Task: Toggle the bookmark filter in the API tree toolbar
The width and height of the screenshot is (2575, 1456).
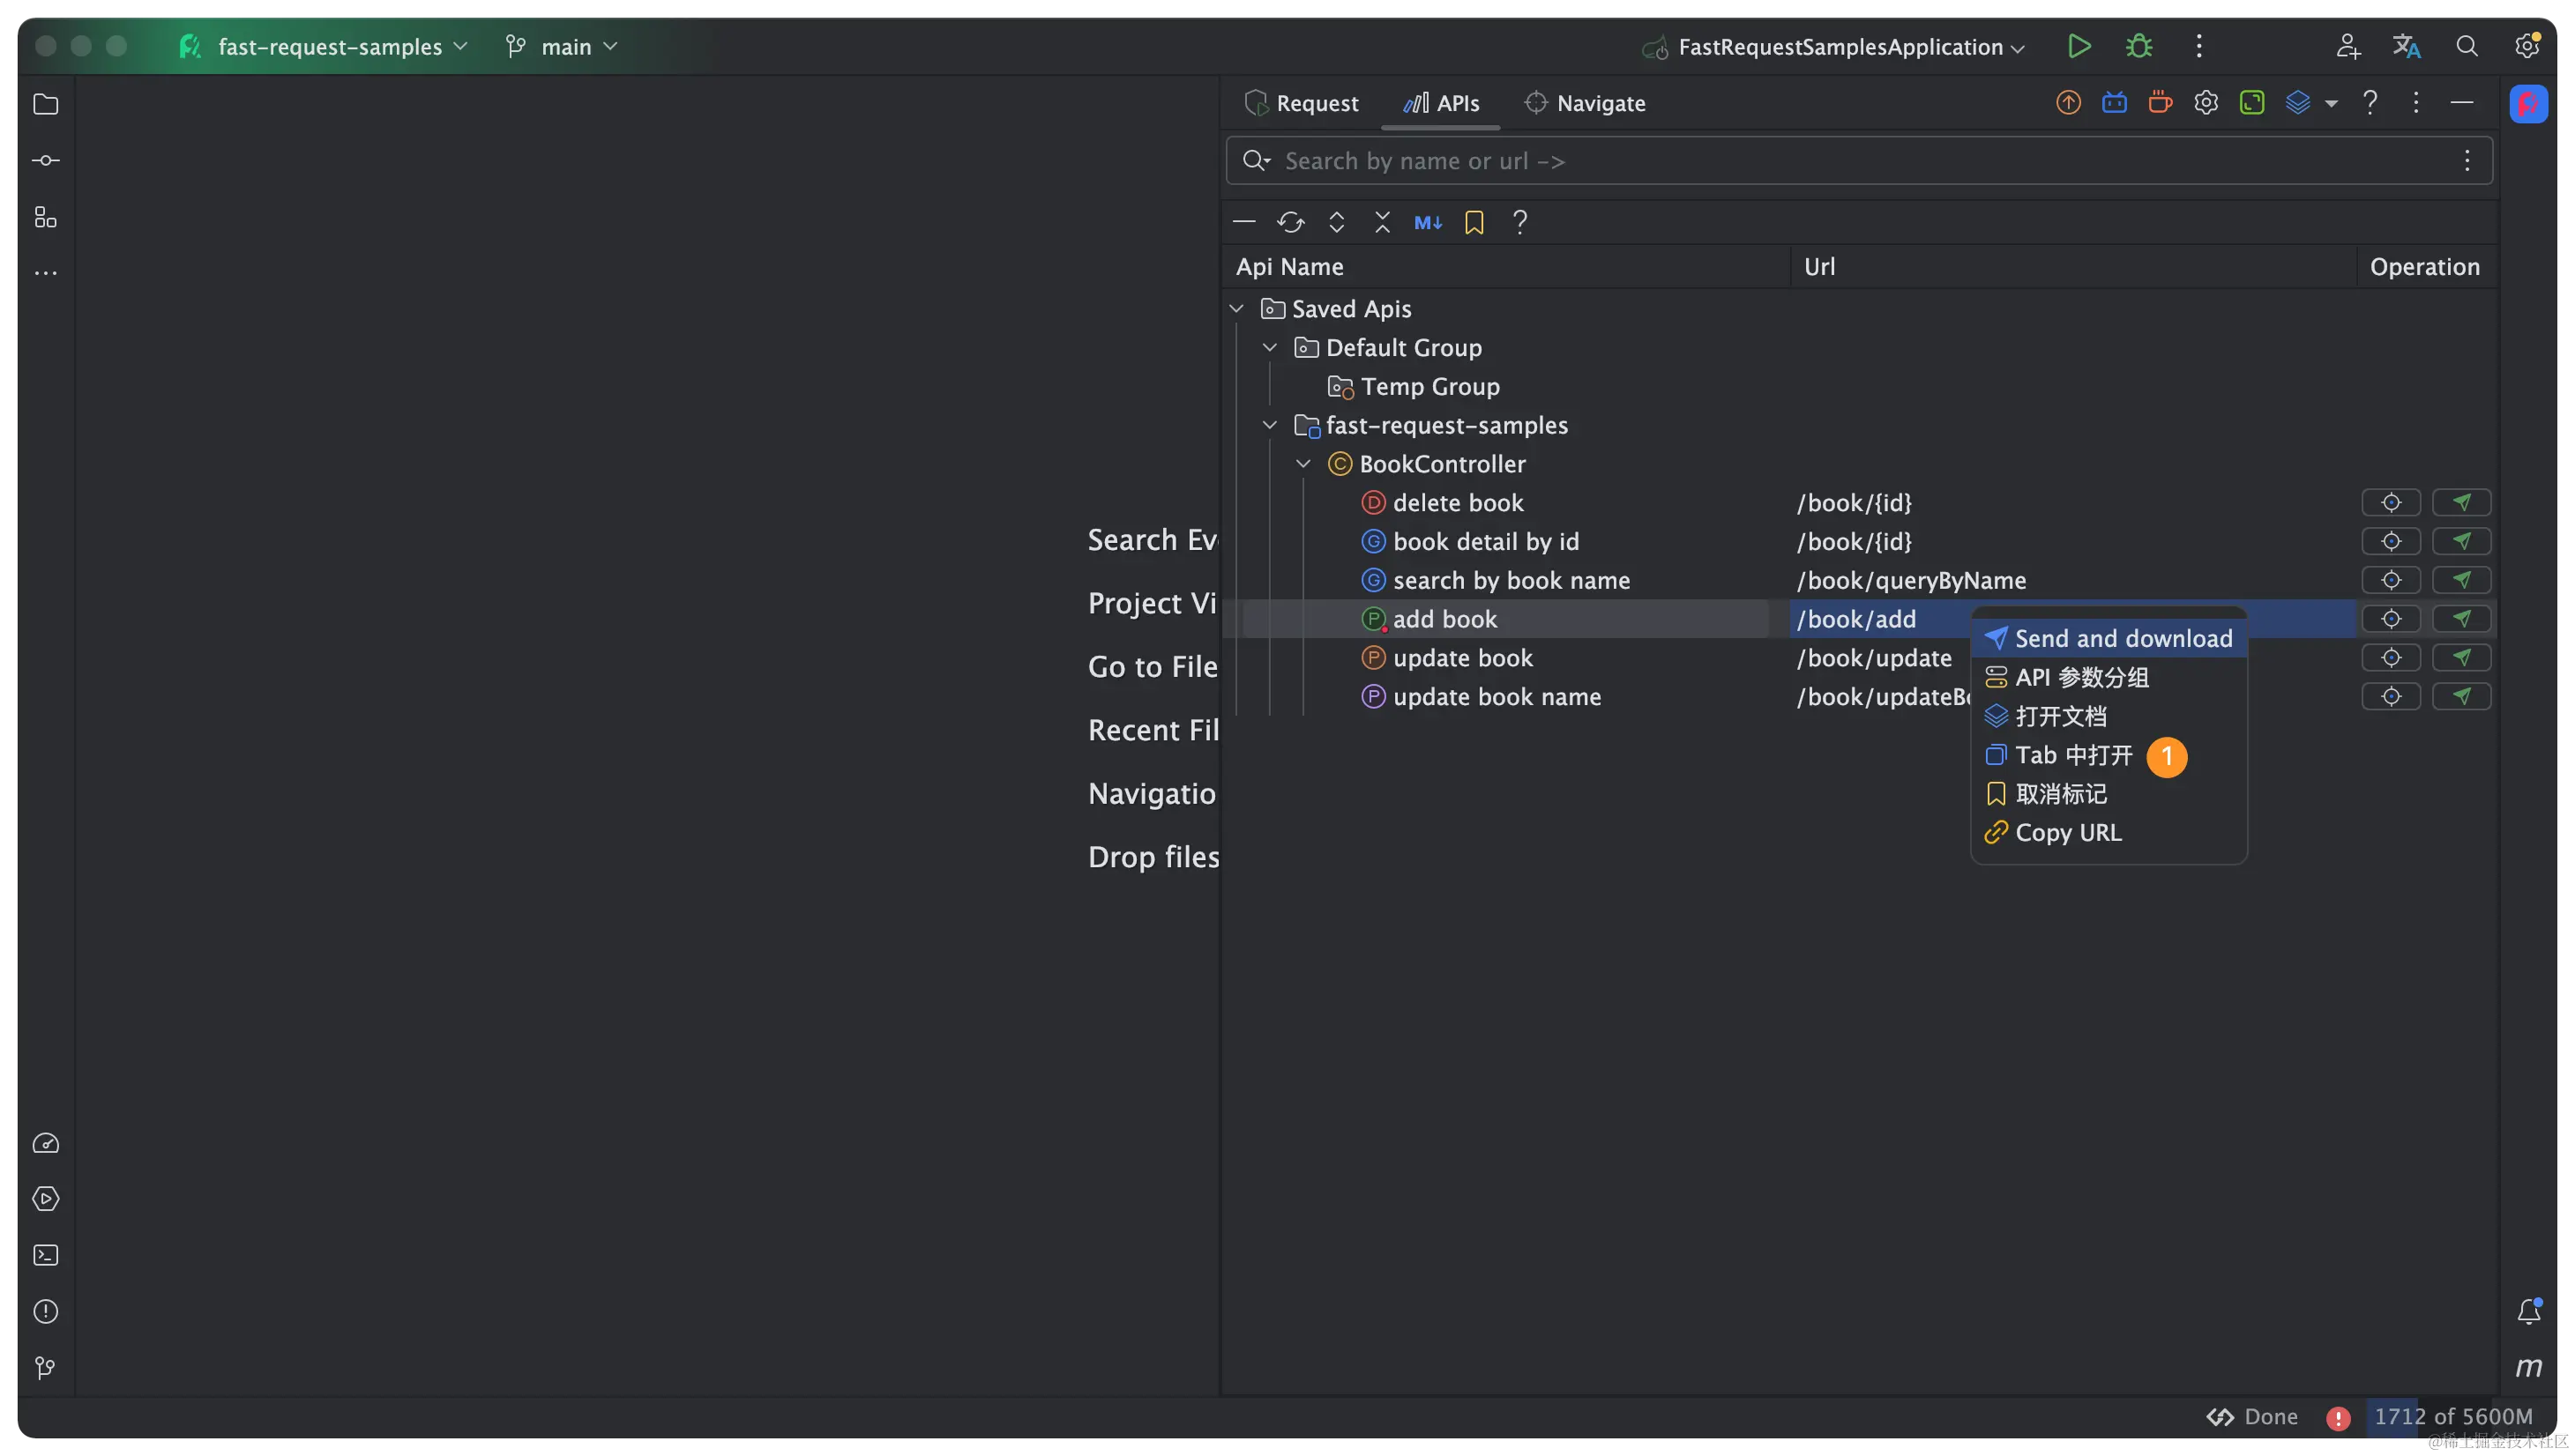Action: pyautogui.click(x=1474, y=222)
